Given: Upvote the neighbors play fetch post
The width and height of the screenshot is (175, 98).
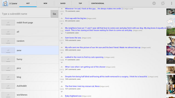Looking at the screenshot, I should (x=62, y=28).
